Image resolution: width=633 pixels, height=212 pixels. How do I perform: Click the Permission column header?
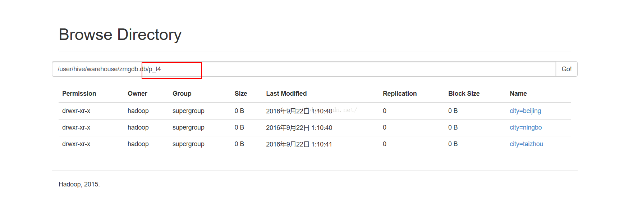point(79,94)
